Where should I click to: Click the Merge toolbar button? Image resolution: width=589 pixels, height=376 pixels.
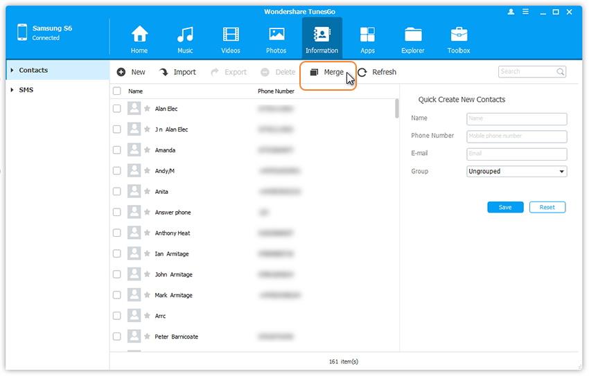(x=327, y=72)
